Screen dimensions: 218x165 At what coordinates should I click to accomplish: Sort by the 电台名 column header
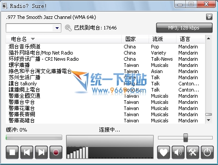coord(64,39)
